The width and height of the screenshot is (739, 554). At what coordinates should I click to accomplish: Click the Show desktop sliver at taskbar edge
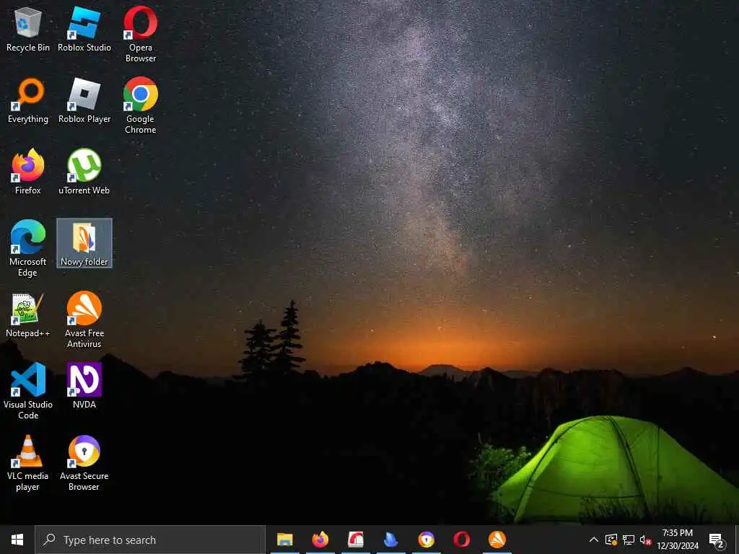[x=737, y=540]
